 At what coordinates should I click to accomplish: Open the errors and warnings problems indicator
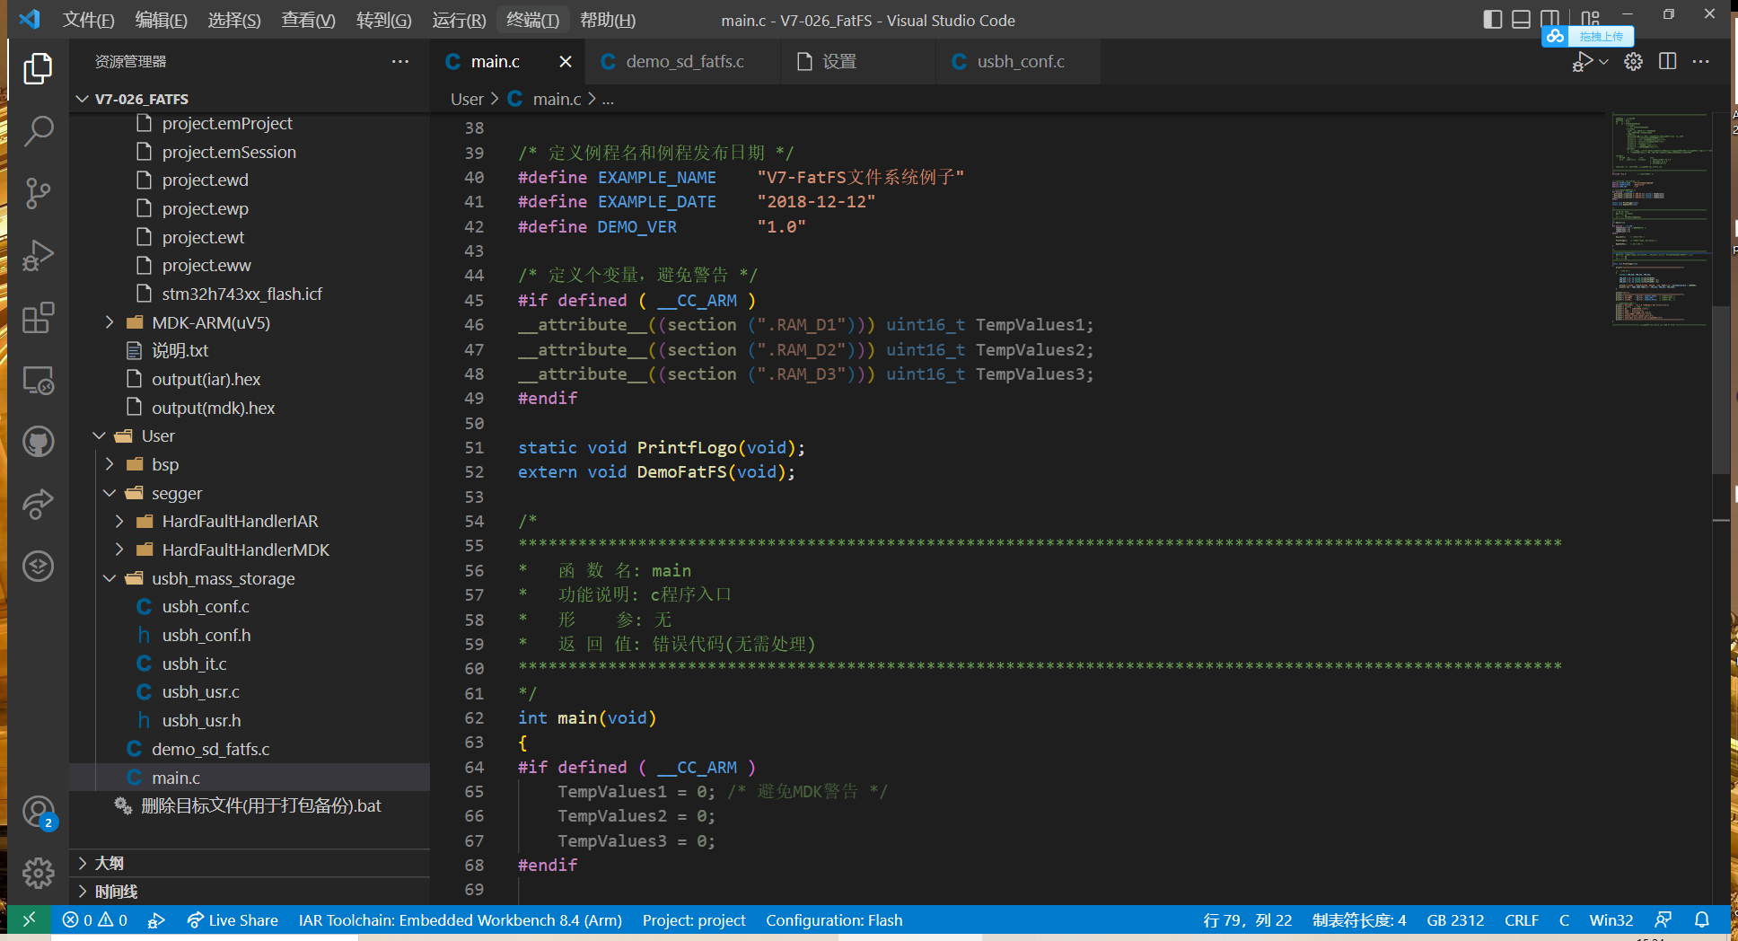pyautogui.click(x=95, y=920)
